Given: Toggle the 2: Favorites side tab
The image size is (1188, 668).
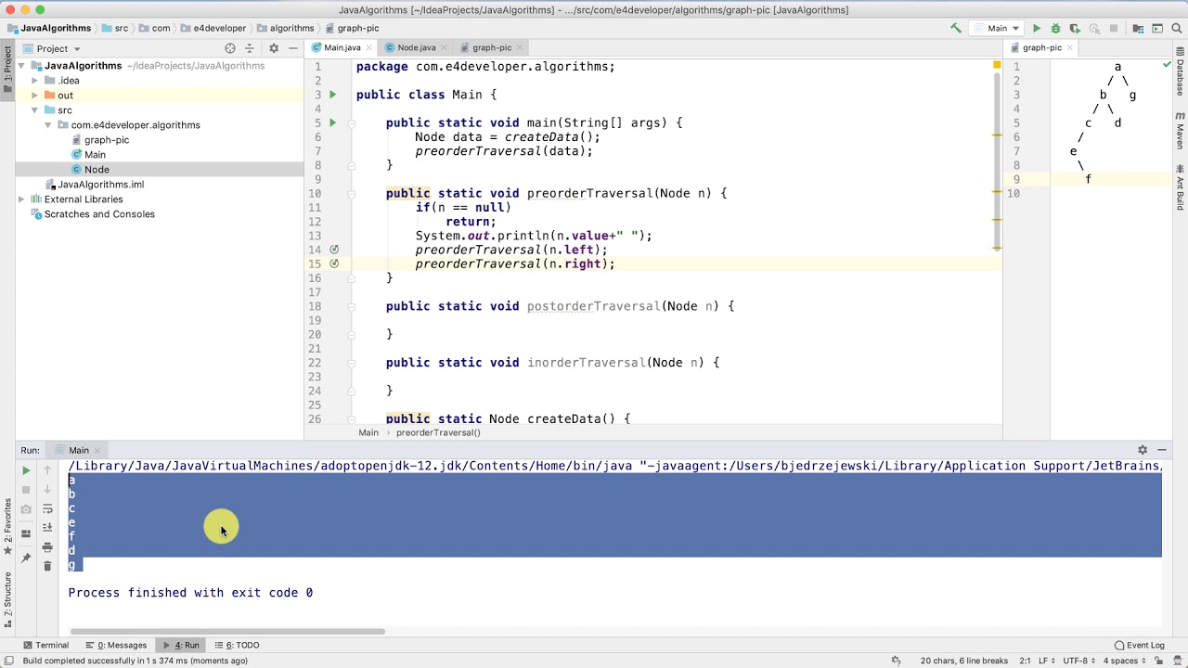Looking at the screenshot, I should pyautogui.click(x=7, y=525).
